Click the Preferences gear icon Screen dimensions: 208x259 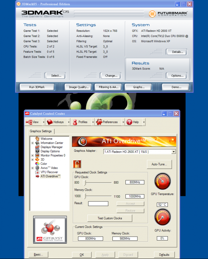coord(99,122)
